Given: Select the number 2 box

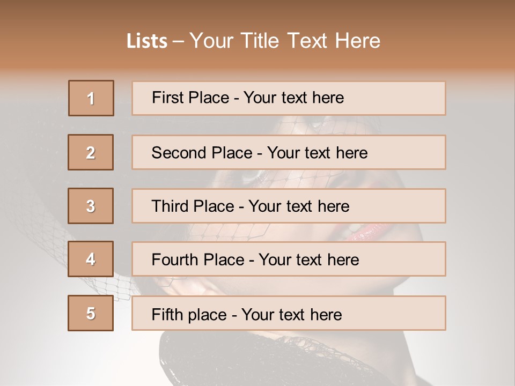Looking at the screenshot, I should [91, 152].
